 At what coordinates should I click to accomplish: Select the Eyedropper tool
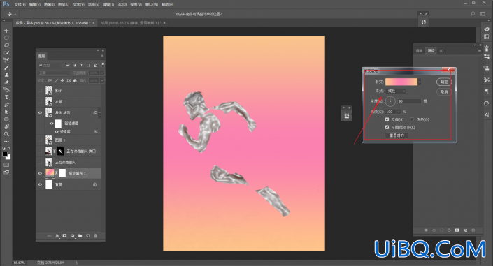(6, 60)
